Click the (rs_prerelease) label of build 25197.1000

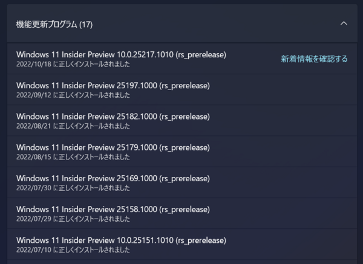pos(184,85)
